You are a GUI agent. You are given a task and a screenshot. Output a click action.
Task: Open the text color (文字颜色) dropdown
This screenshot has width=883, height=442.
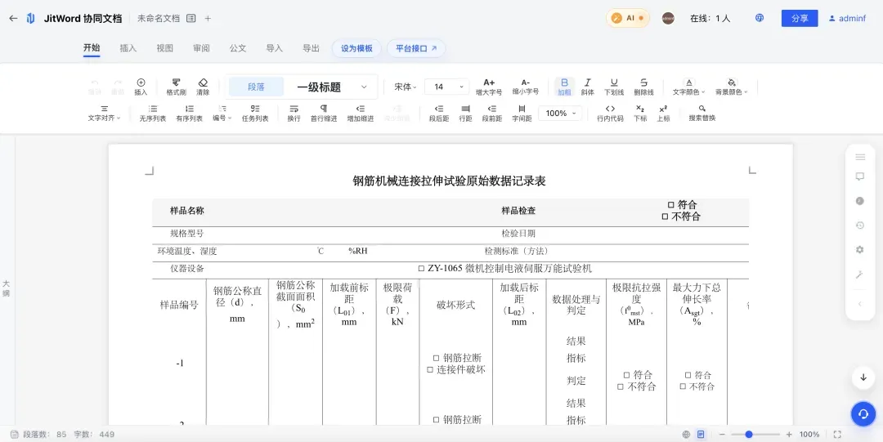click(688, 87)
